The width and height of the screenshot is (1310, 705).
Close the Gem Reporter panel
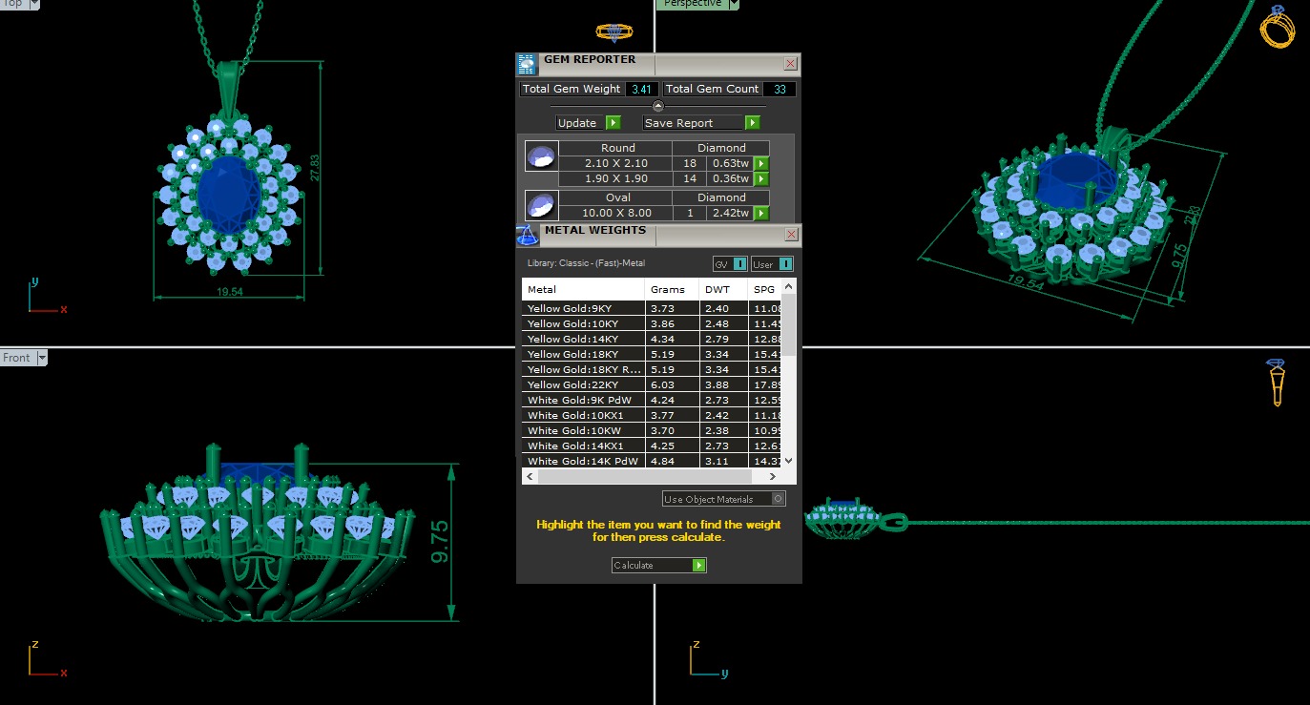coord(790,64)
